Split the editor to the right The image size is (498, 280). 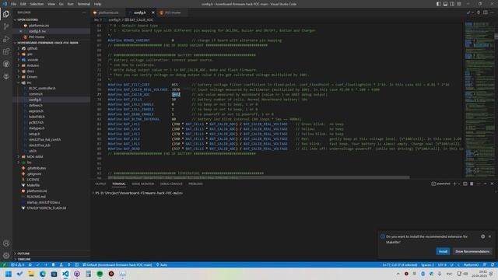coord(486,12)
